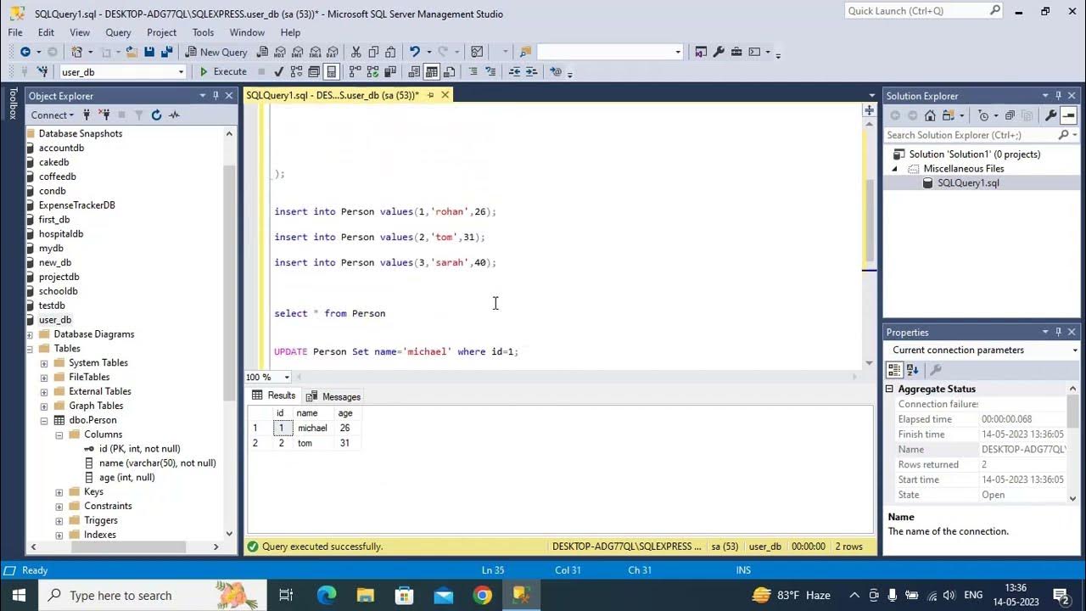Screen dimensions: 1086x611
Task: Collapse the Aggregate Status section
Action: [x=890, y=389]
